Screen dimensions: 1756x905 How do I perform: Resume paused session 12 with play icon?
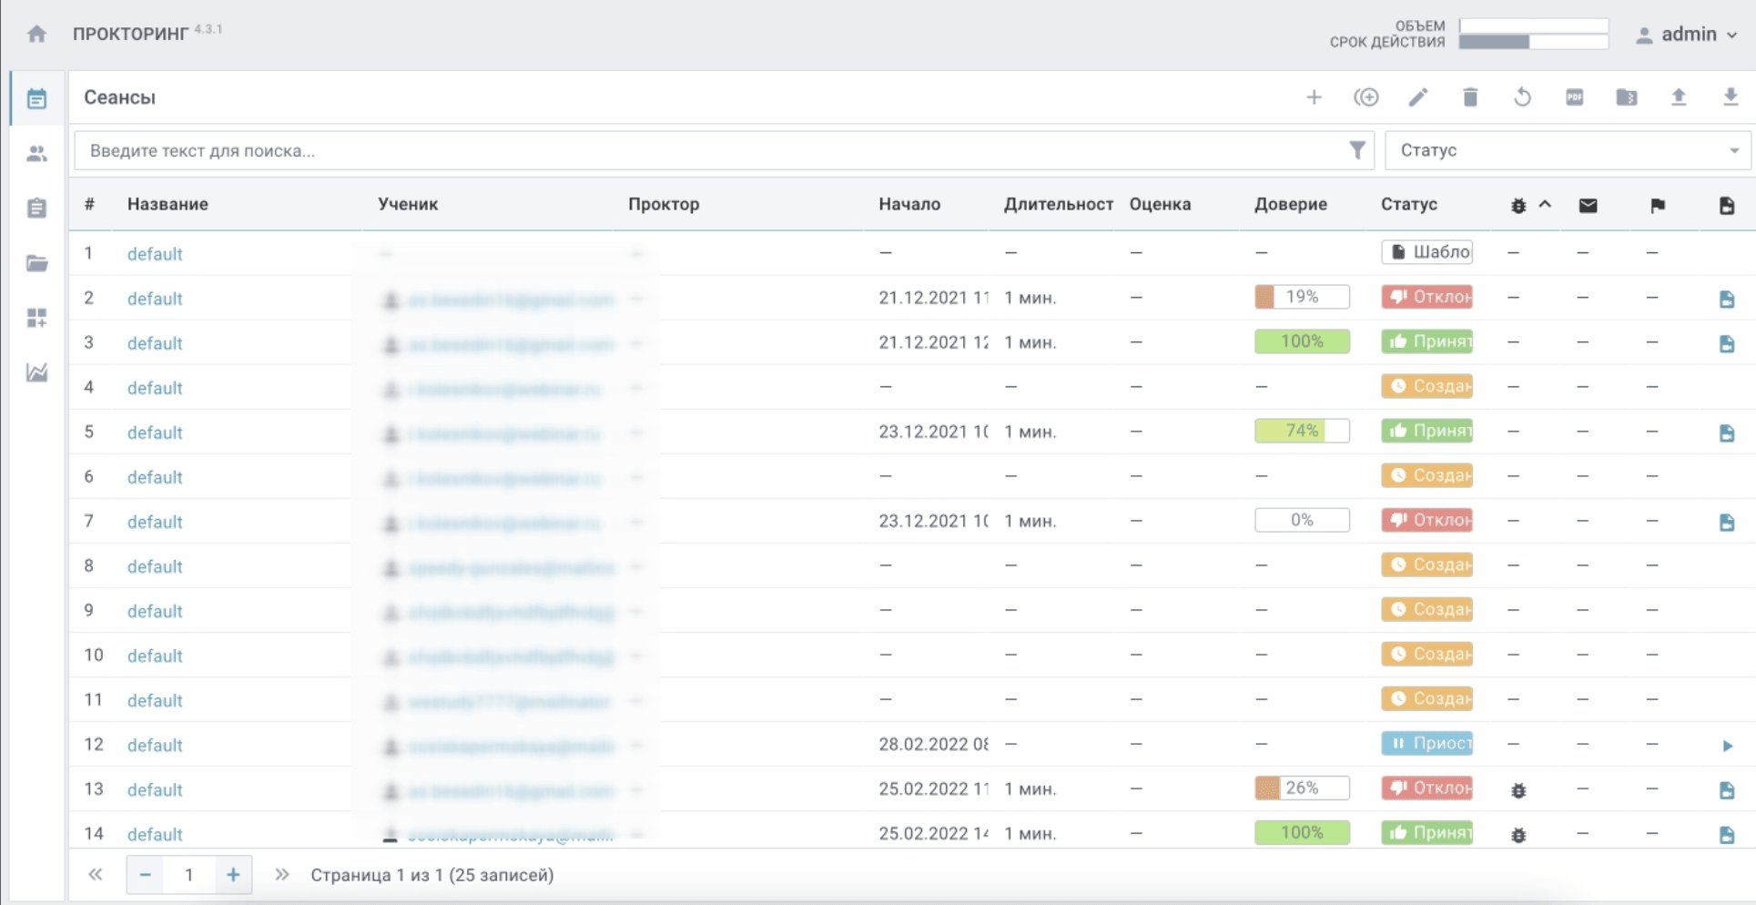point(1727,746)
